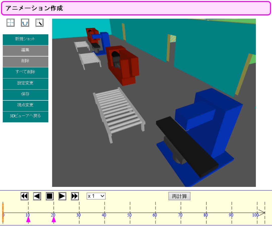This screenshot has width=272, height=228.
Task: Select the zoom magnifier tool icon
Action: (x=40, y=23)
